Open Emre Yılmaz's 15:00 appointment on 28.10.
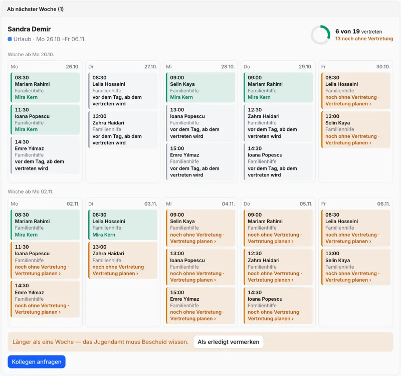401x376 pixels. 200,161
